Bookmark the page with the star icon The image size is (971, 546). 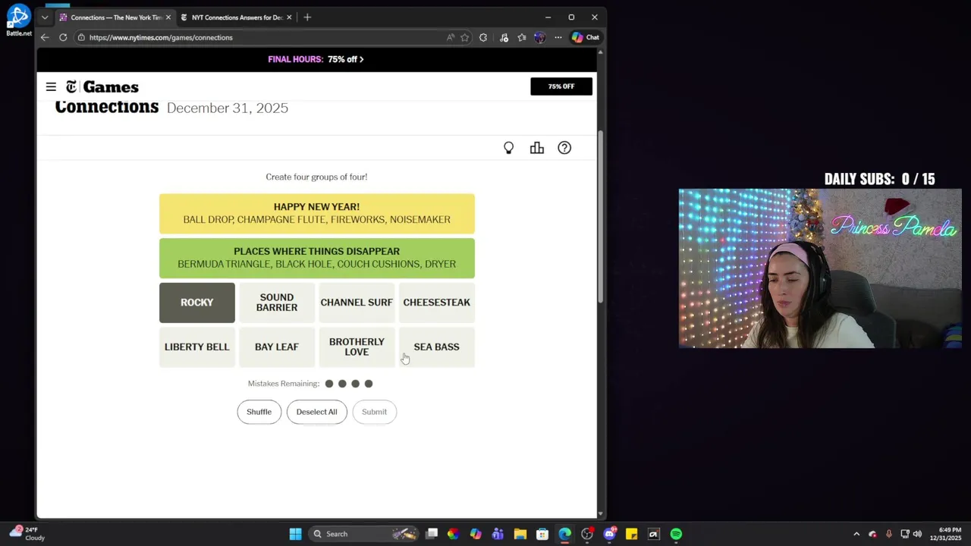[x=465, y=37]
